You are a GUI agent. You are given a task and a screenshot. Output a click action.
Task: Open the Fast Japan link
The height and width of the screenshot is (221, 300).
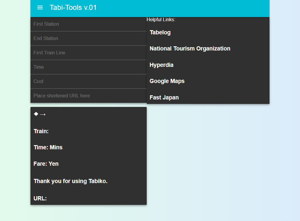164,97
